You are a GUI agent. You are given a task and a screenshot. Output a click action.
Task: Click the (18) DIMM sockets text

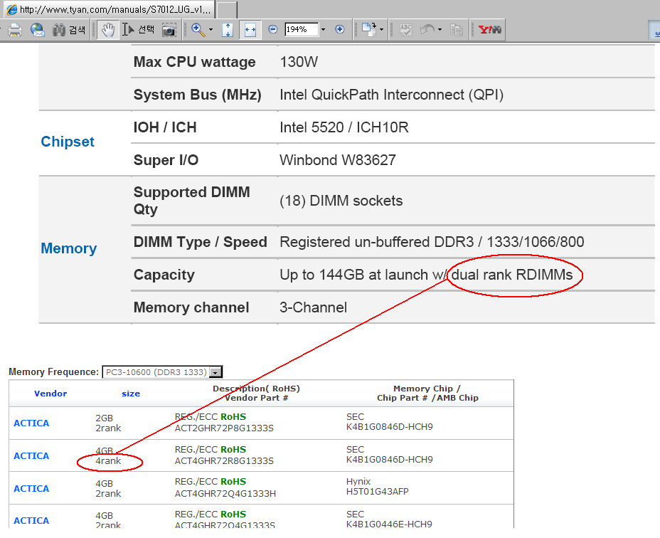[x=341, y=201]
